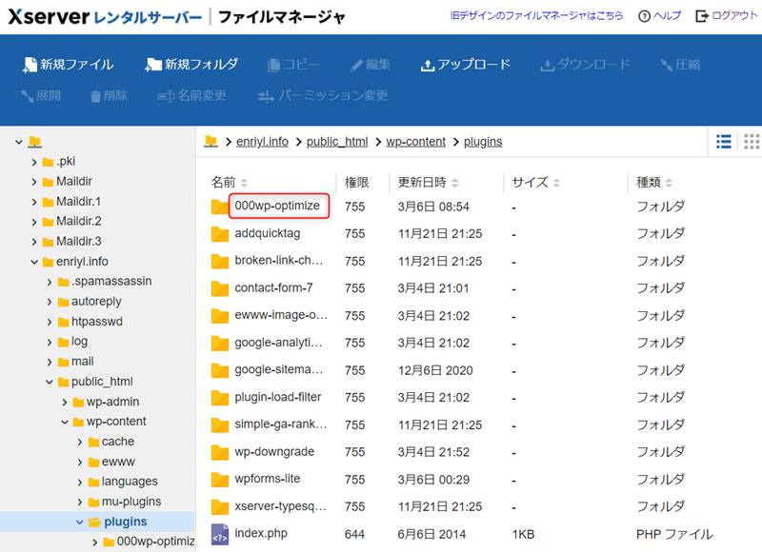The width and height of the screenshot is (762, 552).
Task: Select the contact-form-7 folder icon
Action: click(220, 288)
